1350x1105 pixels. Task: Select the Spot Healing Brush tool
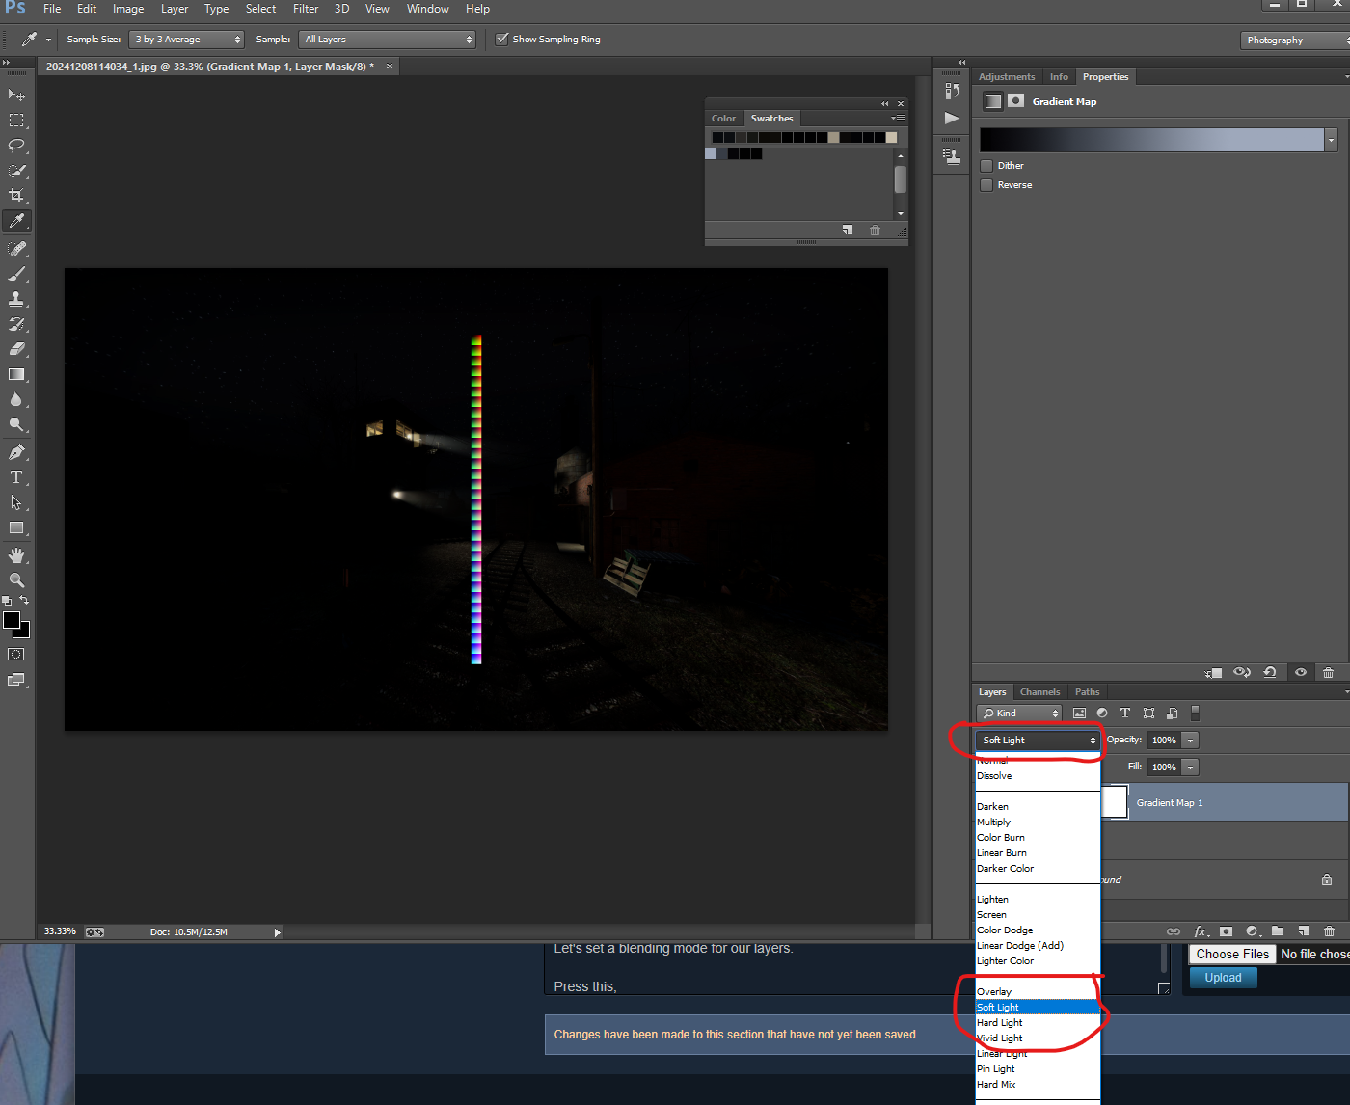point(16,249)
